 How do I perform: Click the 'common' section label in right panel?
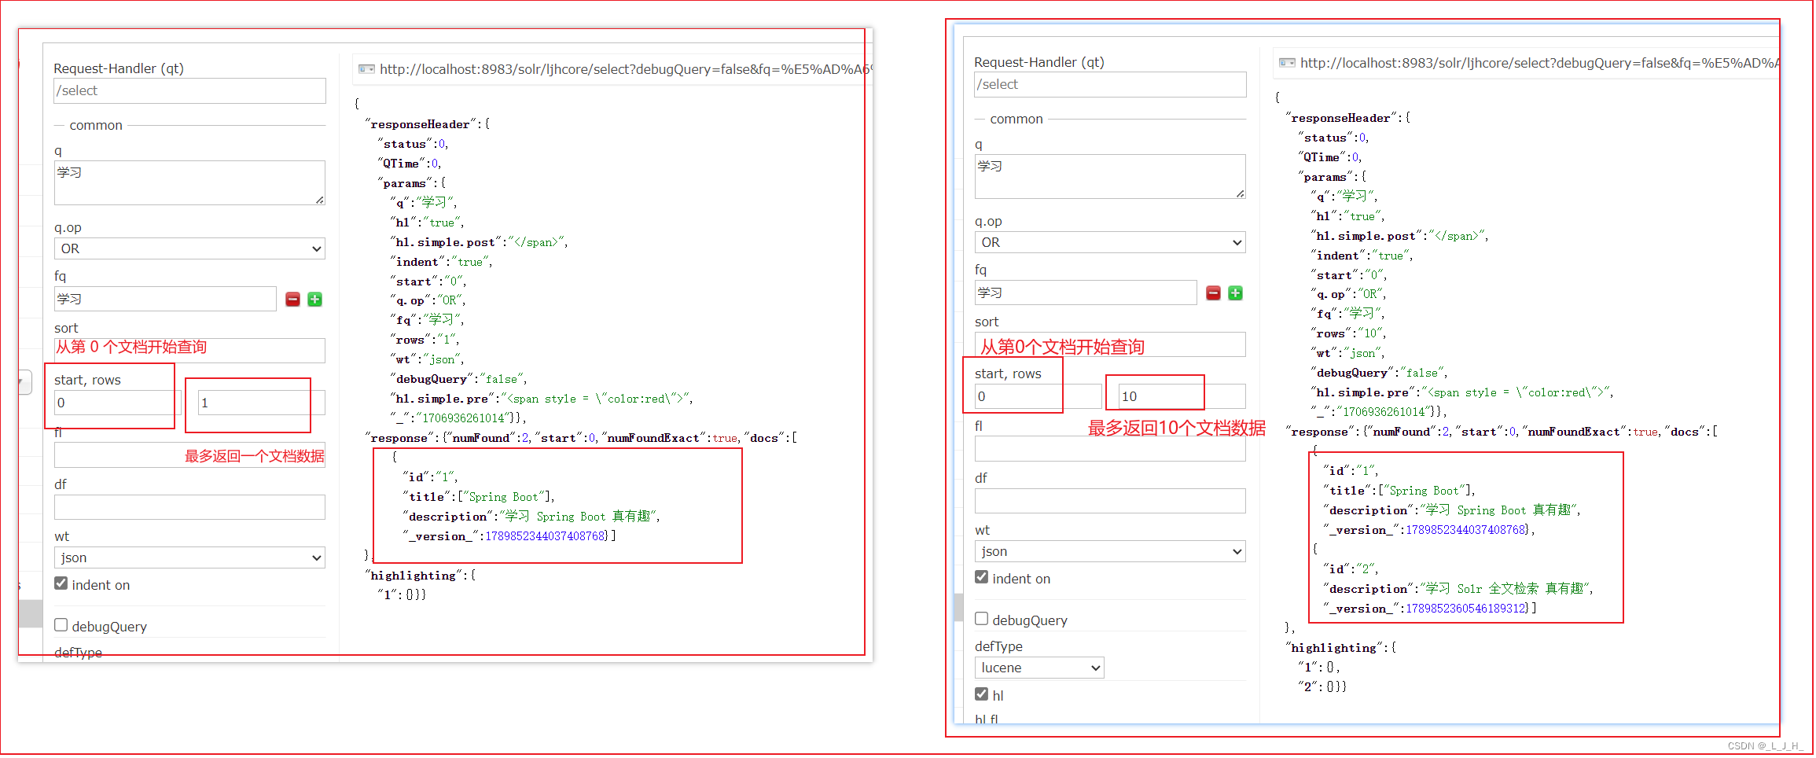pyautogui.click(x=1016, y=120)
